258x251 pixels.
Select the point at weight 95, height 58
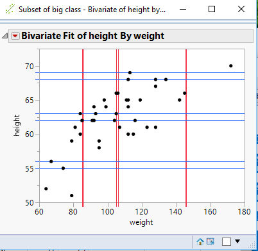(99, 148)
